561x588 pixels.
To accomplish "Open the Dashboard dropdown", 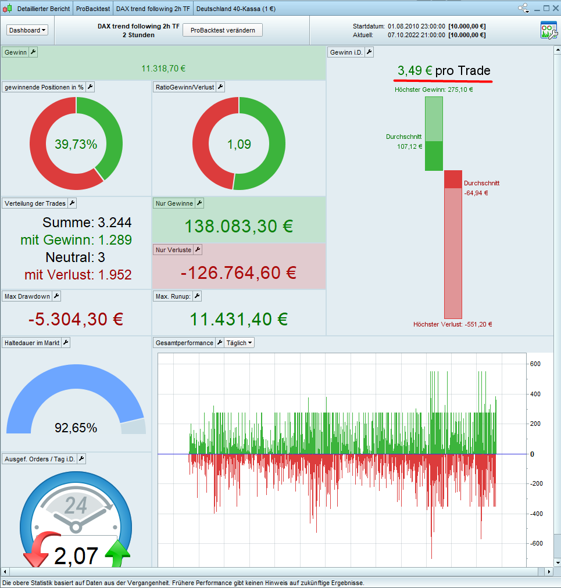I will [27, 30].
